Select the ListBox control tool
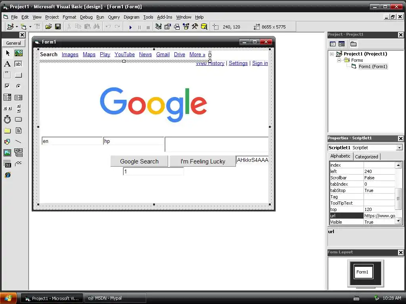The height and width of the screenshot is (304, 406). coord(18,97)
